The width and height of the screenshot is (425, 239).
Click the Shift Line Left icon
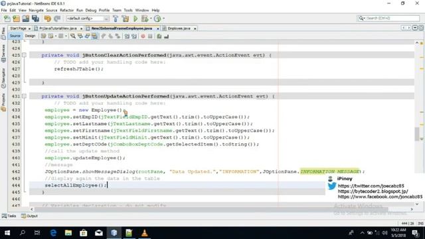(x=127, y=36)
